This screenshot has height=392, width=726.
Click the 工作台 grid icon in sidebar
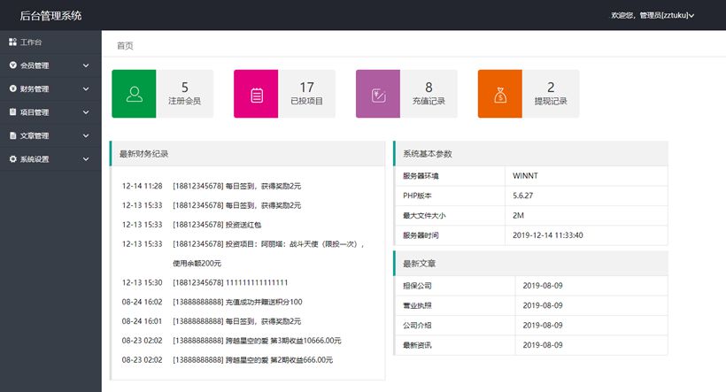(x=12, y=42)
